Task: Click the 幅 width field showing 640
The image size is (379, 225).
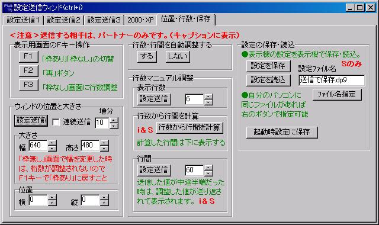Action: click(x=38, y=146)
